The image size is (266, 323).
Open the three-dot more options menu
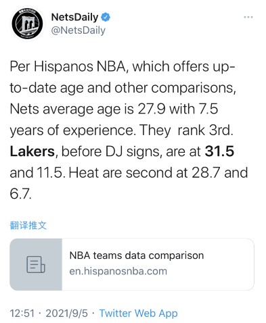(x=248, y=17)
